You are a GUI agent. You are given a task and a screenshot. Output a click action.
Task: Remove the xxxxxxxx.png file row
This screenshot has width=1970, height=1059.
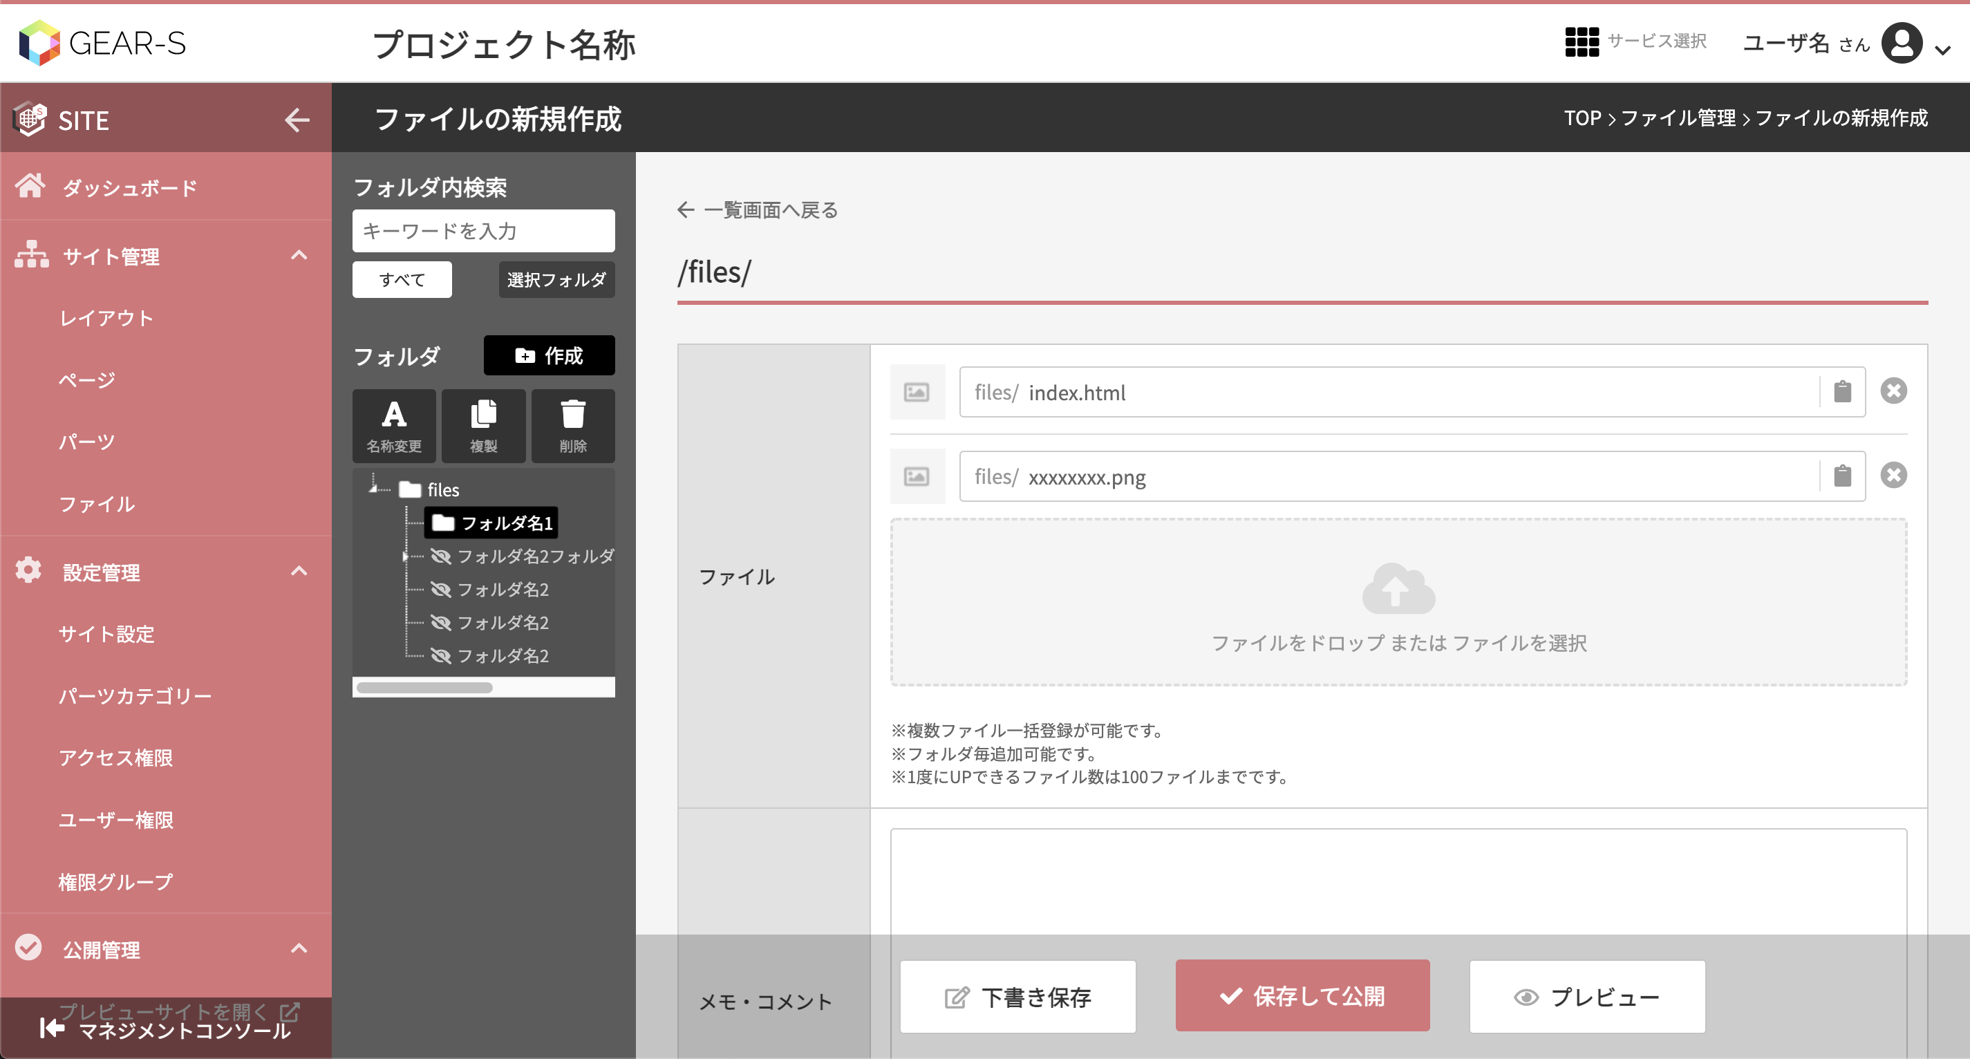1893,475
